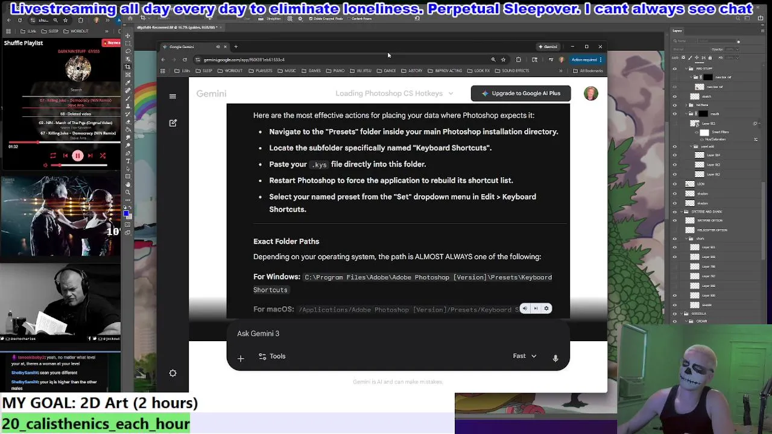Image resolution: width=772 pixels, height=434 pixels.
Task: Toggle repeat in Shuffle Playlist player
Action: click(x=52, y=156)
